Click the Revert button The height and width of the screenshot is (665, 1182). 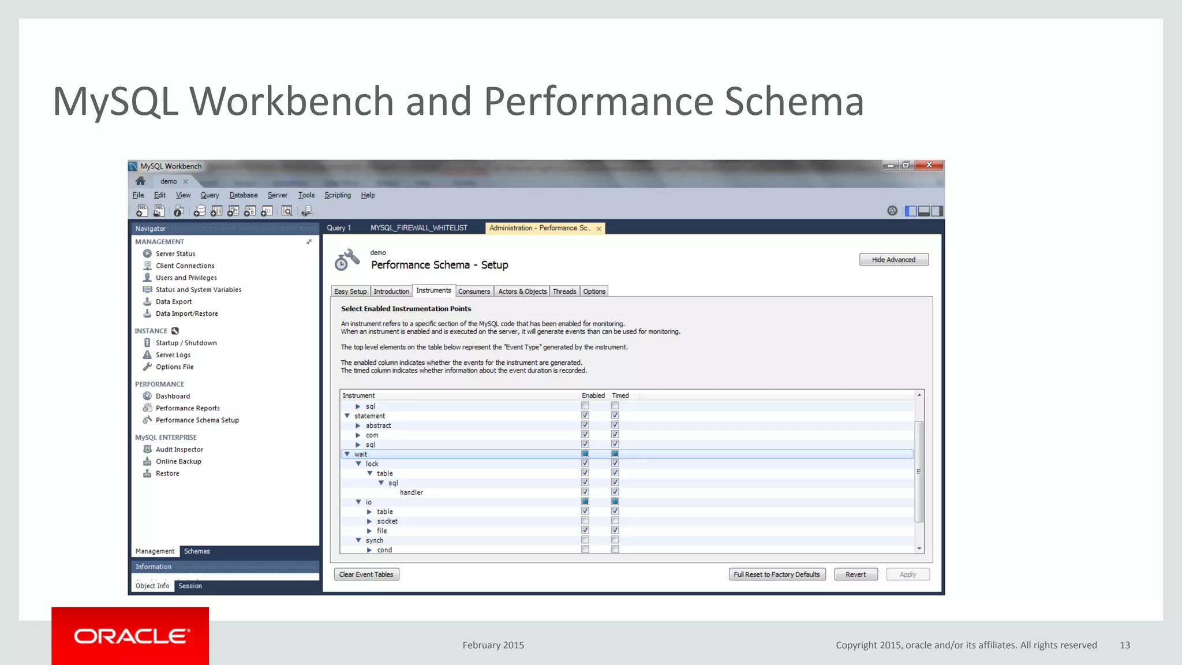tap(856, 574)
